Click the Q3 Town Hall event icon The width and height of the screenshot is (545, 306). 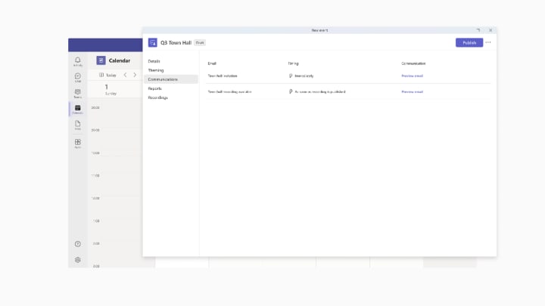[x=153, y=42]
